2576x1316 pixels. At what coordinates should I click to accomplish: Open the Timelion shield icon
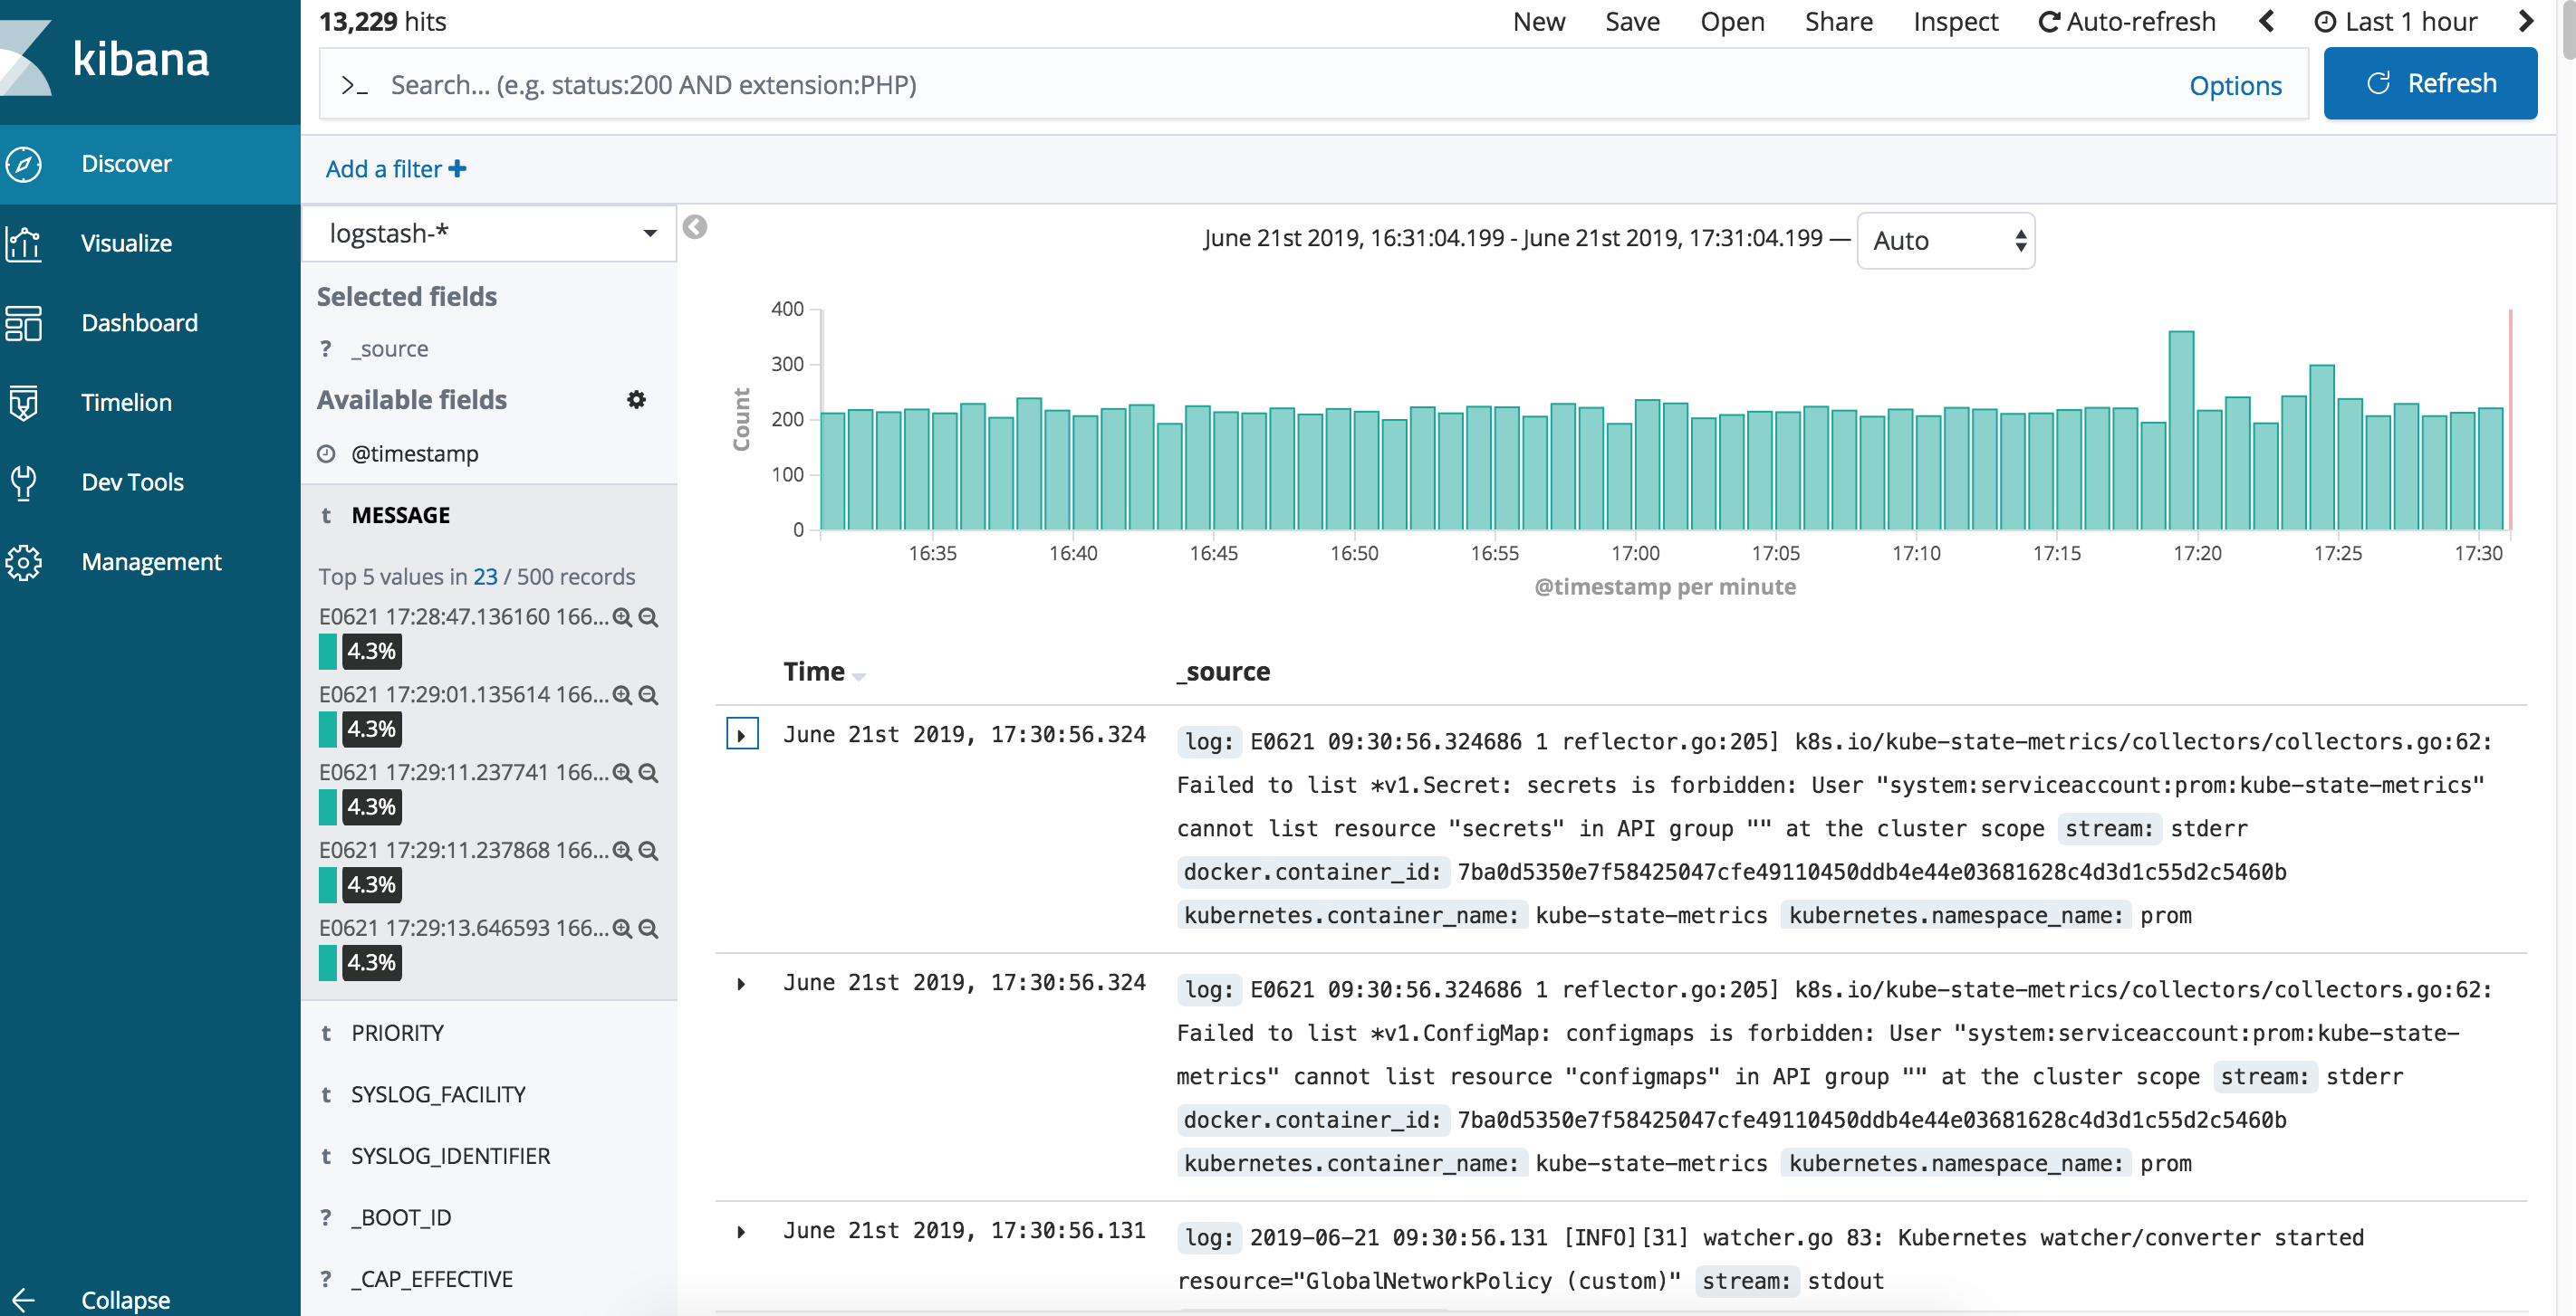[x=23, y=403]
